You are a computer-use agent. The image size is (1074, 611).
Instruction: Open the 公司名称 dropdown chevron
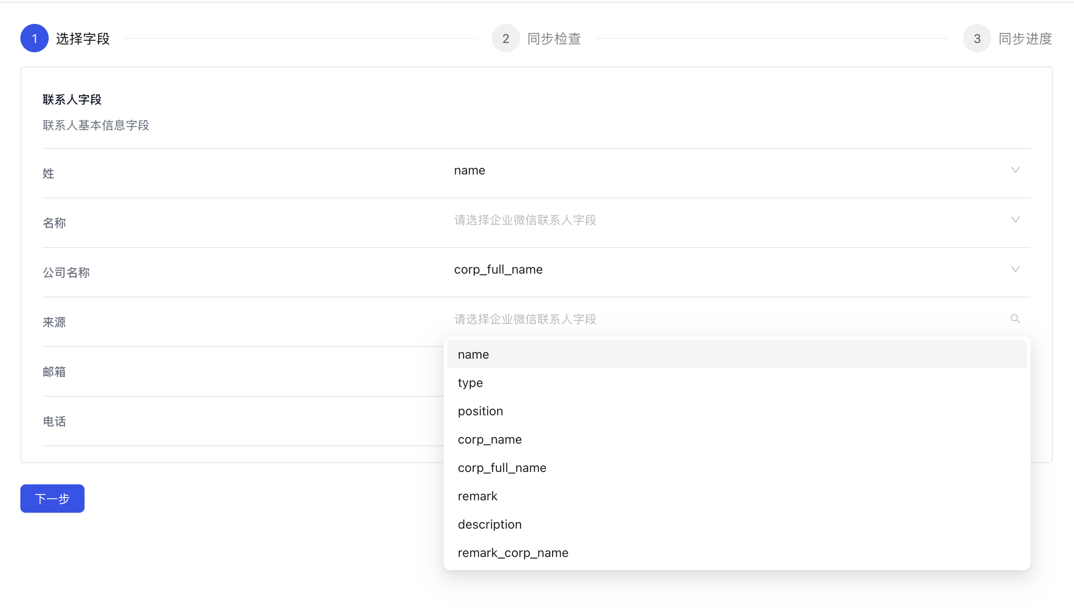(x=1015, y=269)
